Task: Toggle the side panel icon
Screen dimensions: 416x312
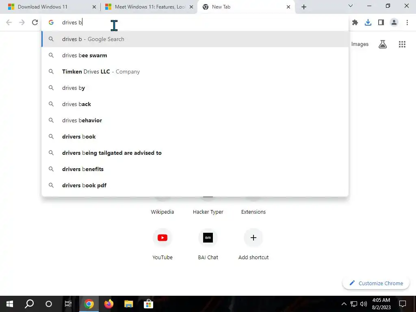Action: (x=381, y=23)
